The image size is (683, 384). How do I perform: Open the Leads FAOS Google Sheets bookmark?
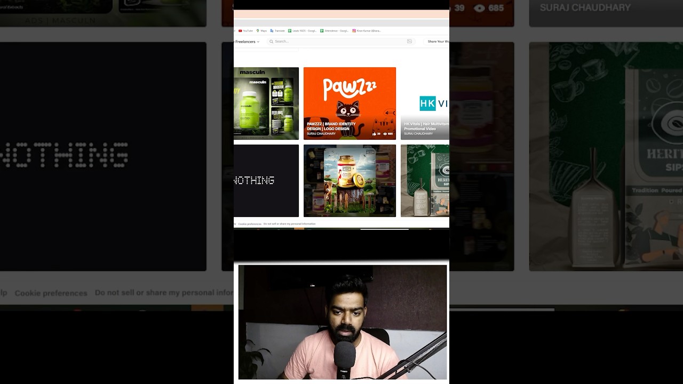pyautogui.click(x=303, y=31)
